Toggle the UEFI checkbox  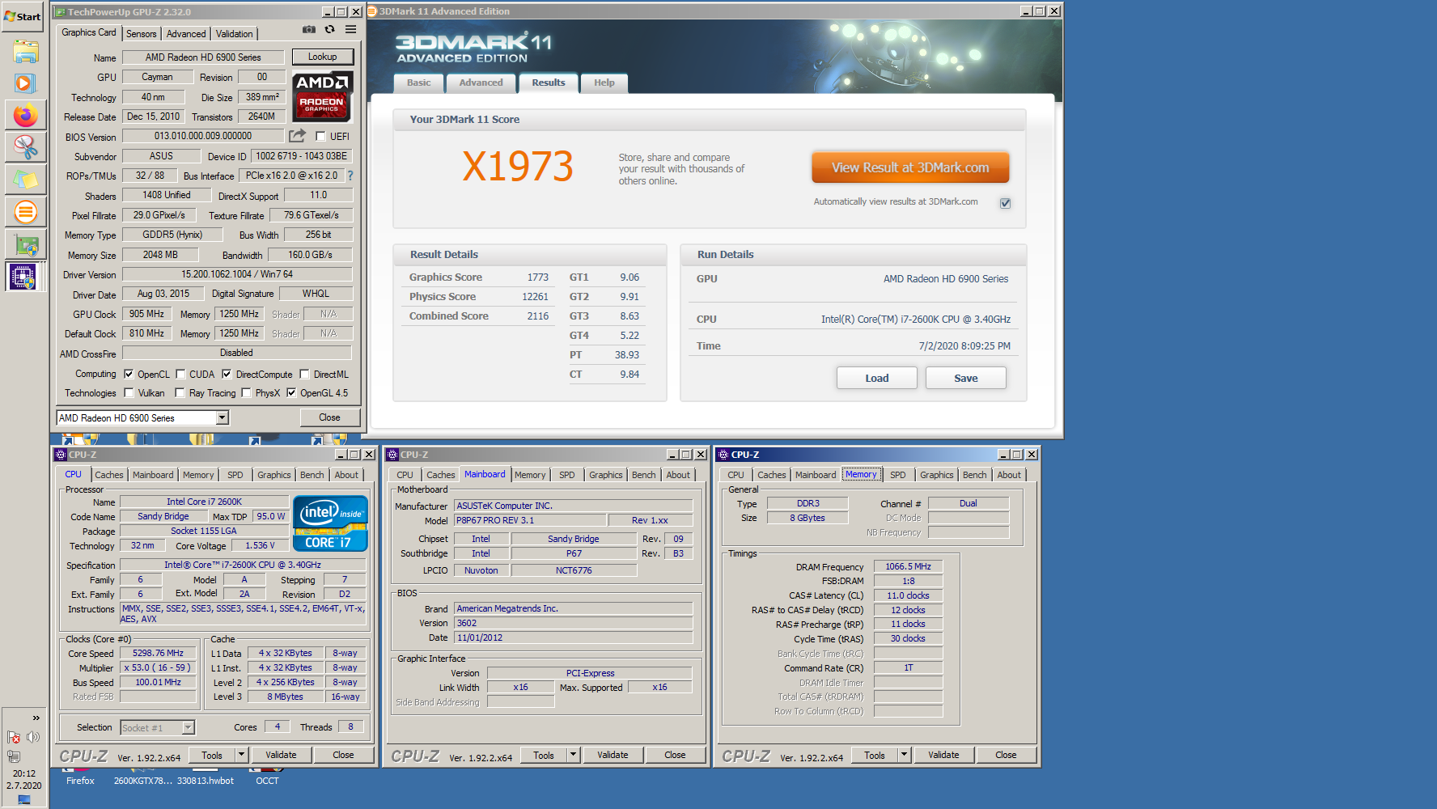(320, 137)
